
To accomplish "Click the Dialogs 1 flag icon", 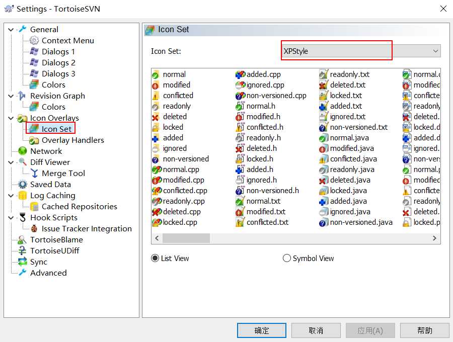I will click(x=34, y=51).
